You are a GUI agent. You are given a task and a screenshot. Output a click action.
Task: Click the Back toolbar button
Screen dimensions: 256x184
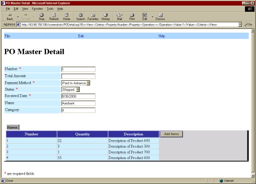(10, 16)
